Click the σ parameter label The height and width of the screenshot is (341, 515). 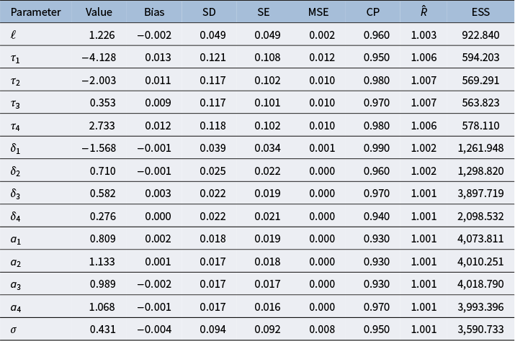14,329
